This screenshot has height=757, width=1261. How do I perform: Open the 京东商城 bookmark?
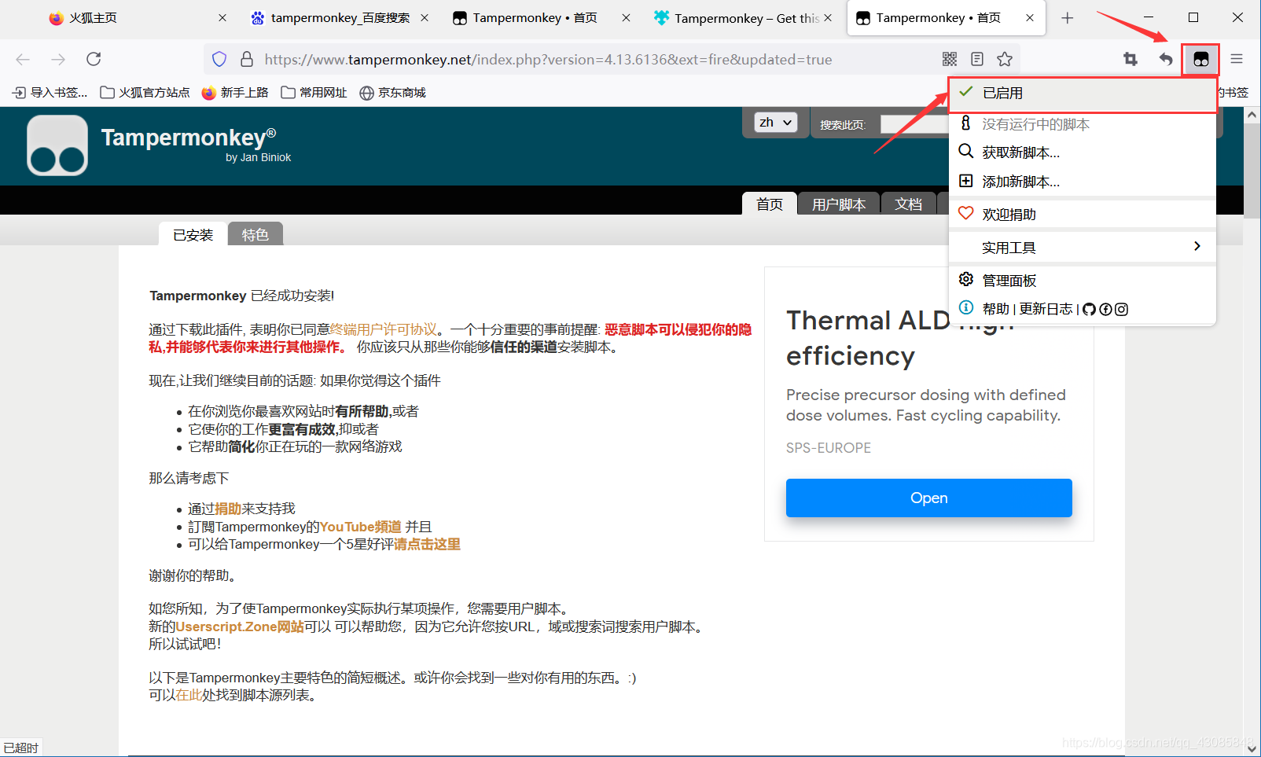point(393,93)
